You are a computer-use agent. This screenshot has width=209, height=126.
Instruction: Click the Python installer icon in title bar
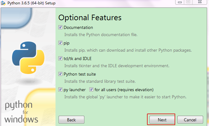[x=3, y=3]
